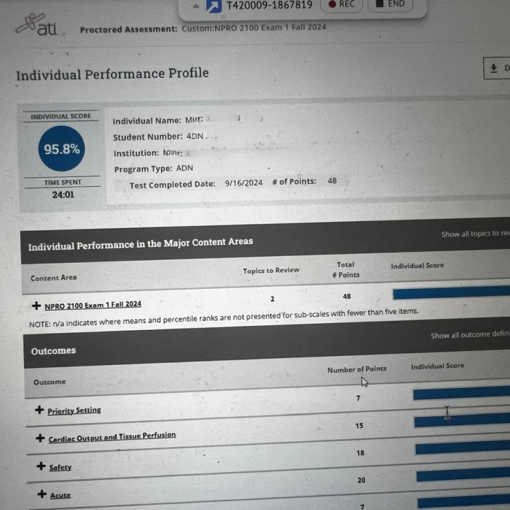The width and height of the screenshot is (510, 510).
Task: Expand the Priority Setting outcome plus icon
Action: [x=40, y=410]
